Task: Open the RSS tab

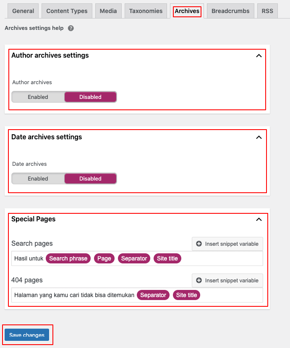Action: point(267,11)
